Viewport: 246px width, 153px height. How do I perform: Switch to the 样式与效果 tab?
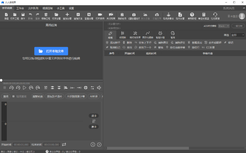(x=135, y=35)
